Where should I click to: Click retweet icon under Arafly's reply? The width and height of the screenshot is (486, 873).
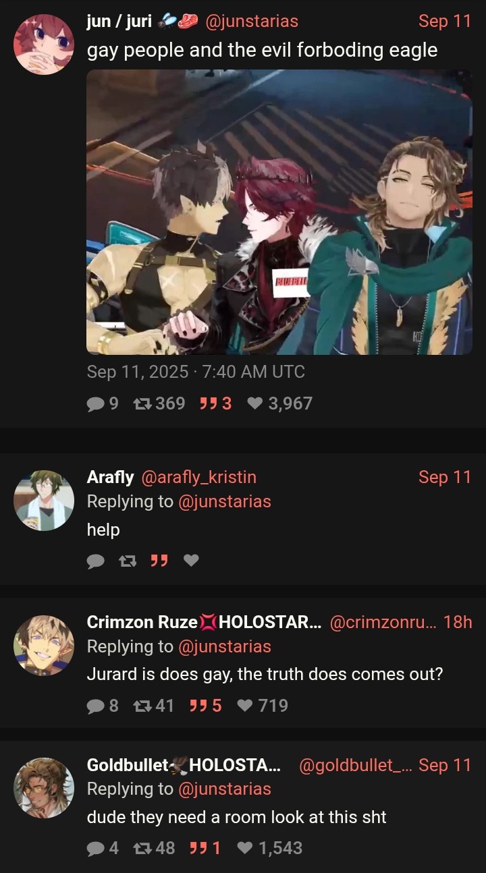click(128, 561)
